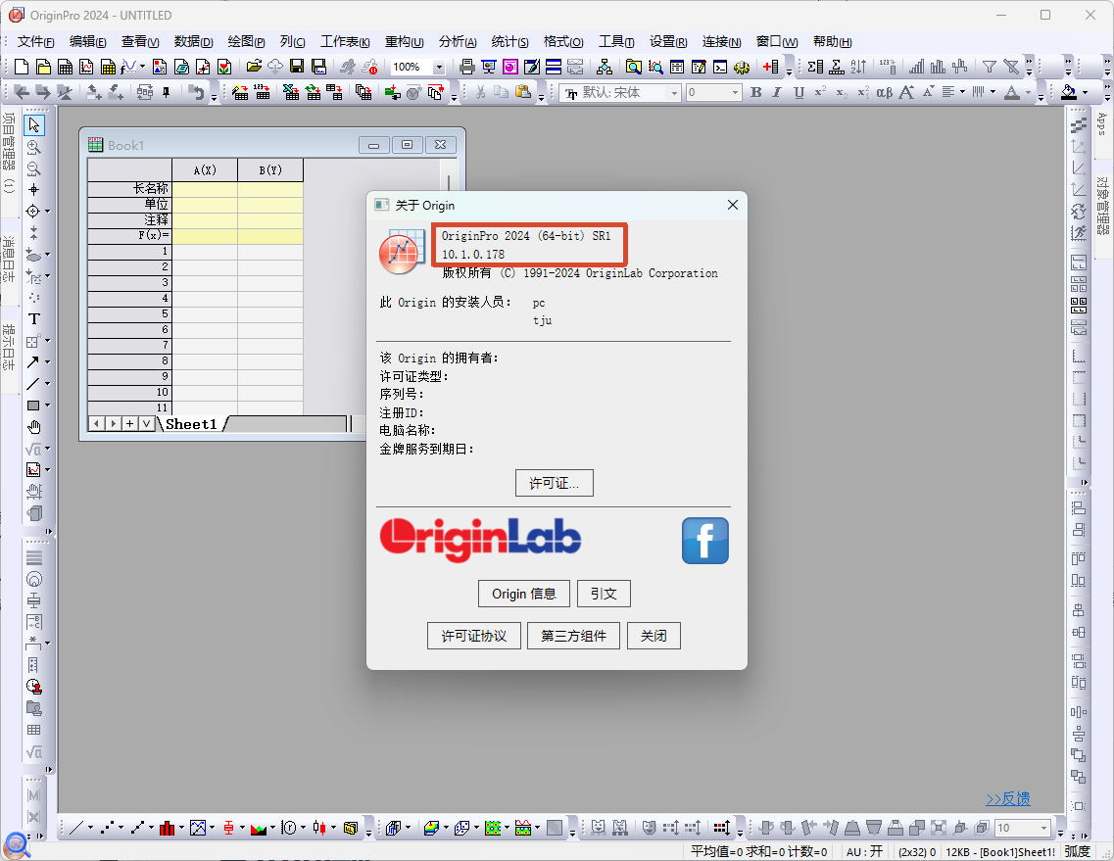The width and height of the screenshot is (1114, 861).
Task: Open bottom-right size 10 dropdown
Action: point(1044,829)
